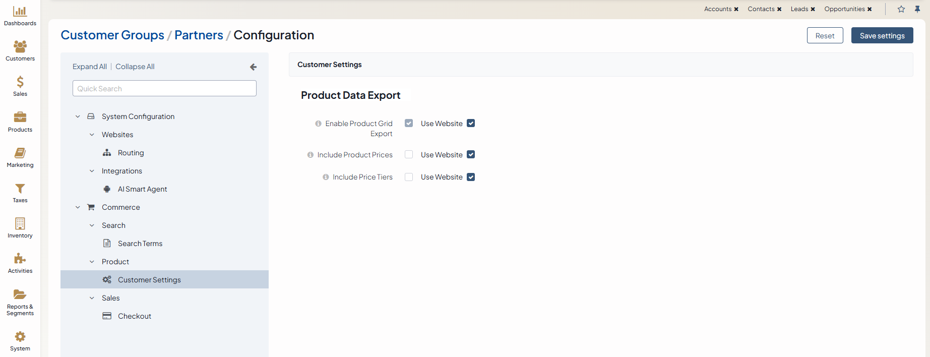Screen dimensions: 930x357
Task: Collapse the System Configuration tree node
Action: click(78, 116)
